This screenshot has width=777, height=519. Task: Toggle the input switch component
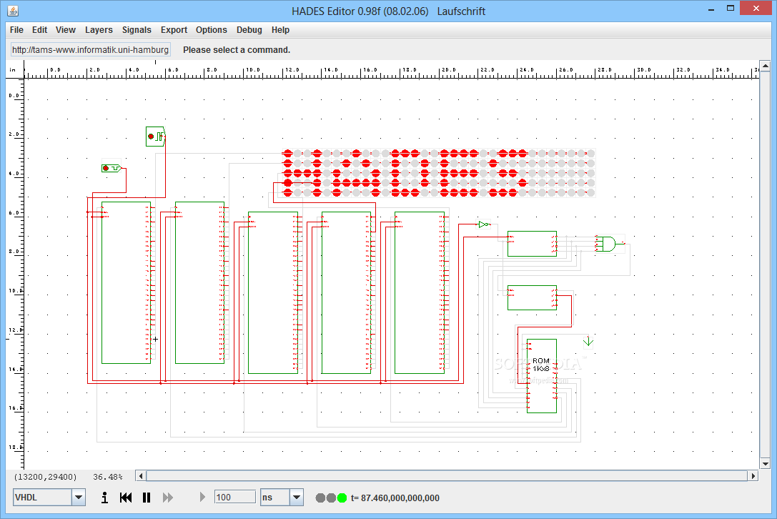(112, 169)
